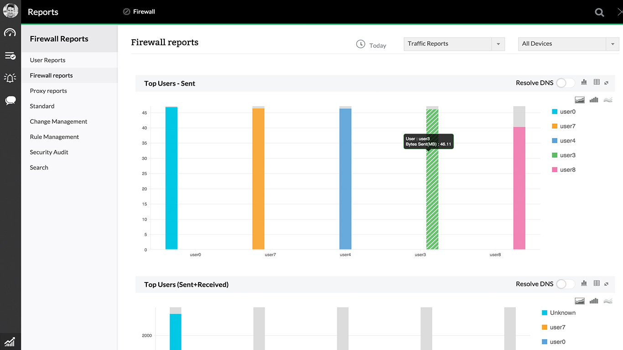
Task: Select area chart type for Top Users (Sent+Received)
Action: tap(580, 301)
